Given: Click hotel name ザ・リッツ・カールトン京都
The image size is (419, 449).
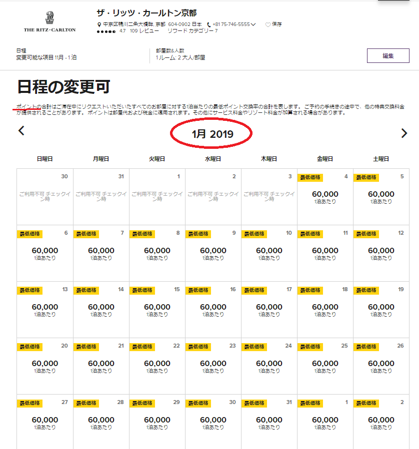Looking at the screenshot, I should 146,13.
